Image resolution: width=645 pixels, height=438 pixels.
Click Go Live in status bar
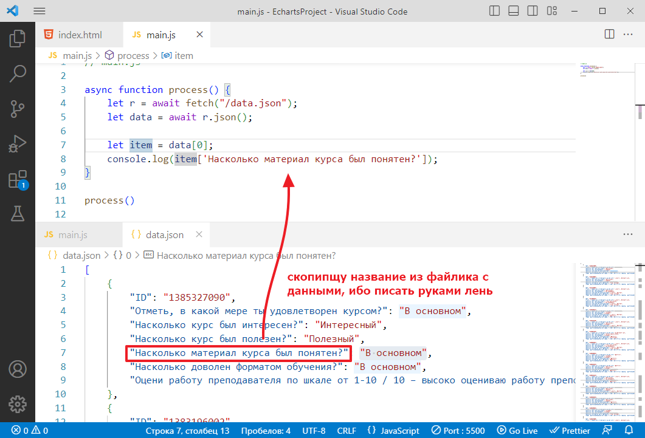coord(517,431)
